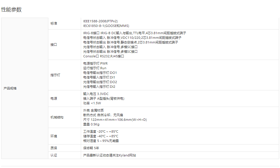Viewport: 280px width, 168px height.
Task: Click the 输入电压 3.3VDC line
Action: 96,94
